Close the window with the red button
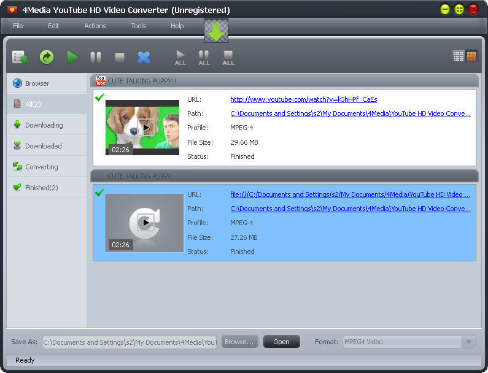This screenshot has height=373, width=488. [x=473, y=9]
